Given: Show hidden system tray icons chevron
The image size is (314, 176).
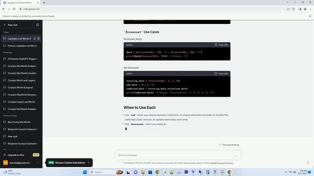Looking at the screenshot, I should tap(286, 172).
